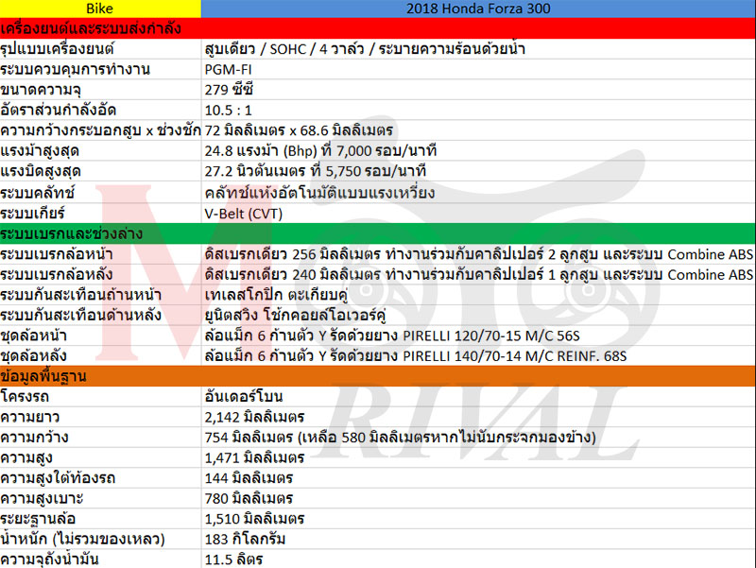Click the front brake value containing "256 มิลลิเมตร"
This screenshot has width=756, height=568.
[x=478, y=254]
